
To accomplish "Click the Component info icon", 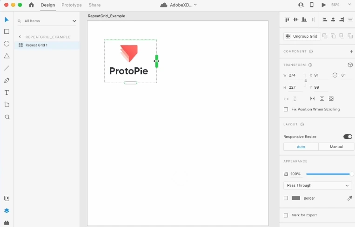I will (x=311, y=52).
